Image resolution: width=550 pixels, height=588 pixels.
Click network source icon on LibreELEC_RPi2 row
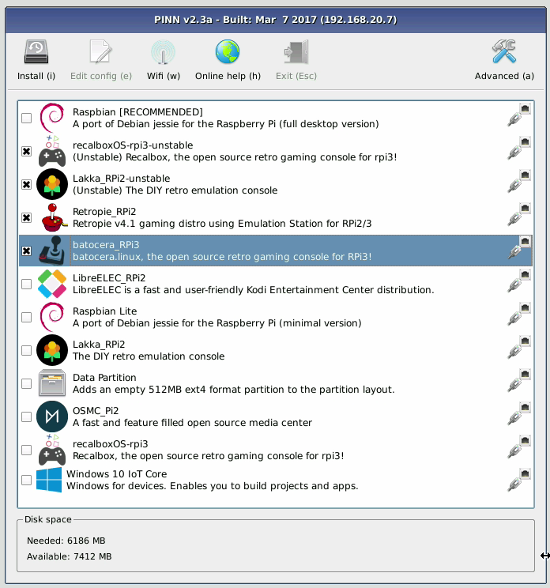(519, 281)
